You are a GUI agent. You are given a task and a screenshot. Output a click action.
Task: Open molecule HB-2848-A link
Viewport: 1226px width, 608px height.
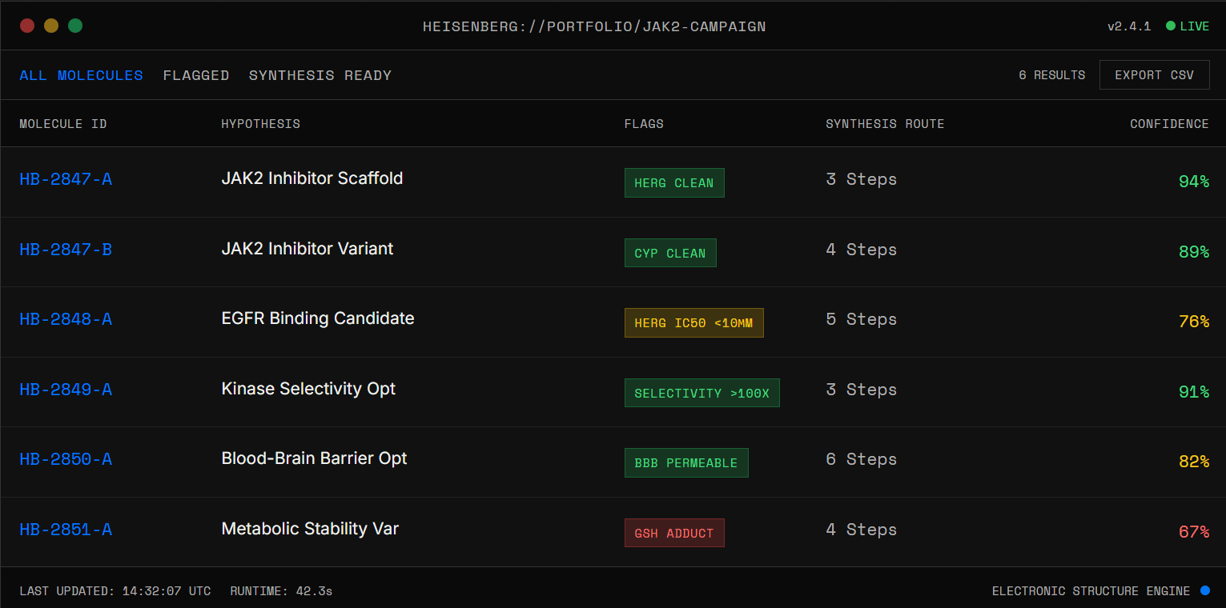(66, 319)
